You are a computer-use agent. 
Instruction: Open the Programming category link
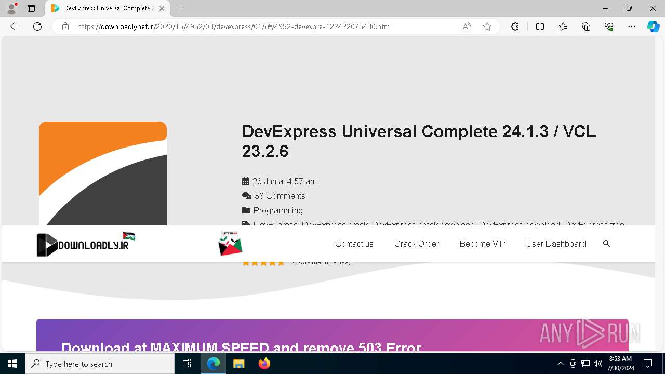click(278, 210)
